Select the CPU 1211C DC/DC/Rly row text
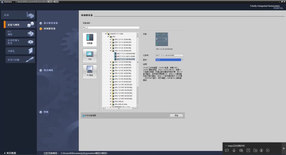The height and width of the screenshot is (155, 286). coord(123,45)
